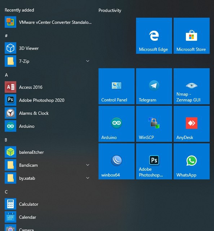Open the Telegram tile

point(154,86)
